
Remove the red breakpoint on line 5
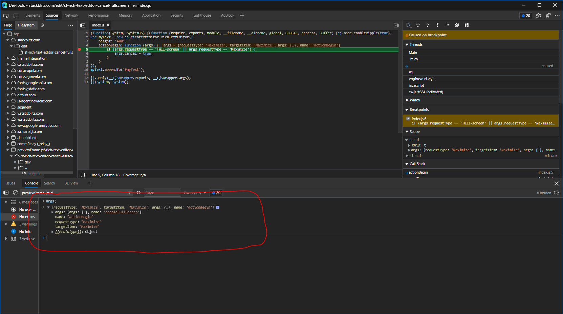[80, 50]
